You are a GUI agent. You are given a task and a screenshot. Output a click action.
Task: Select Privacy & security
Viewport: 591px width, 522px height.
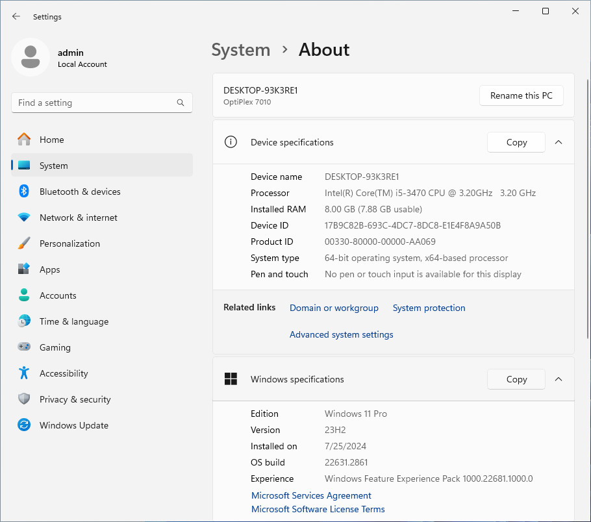102,399
